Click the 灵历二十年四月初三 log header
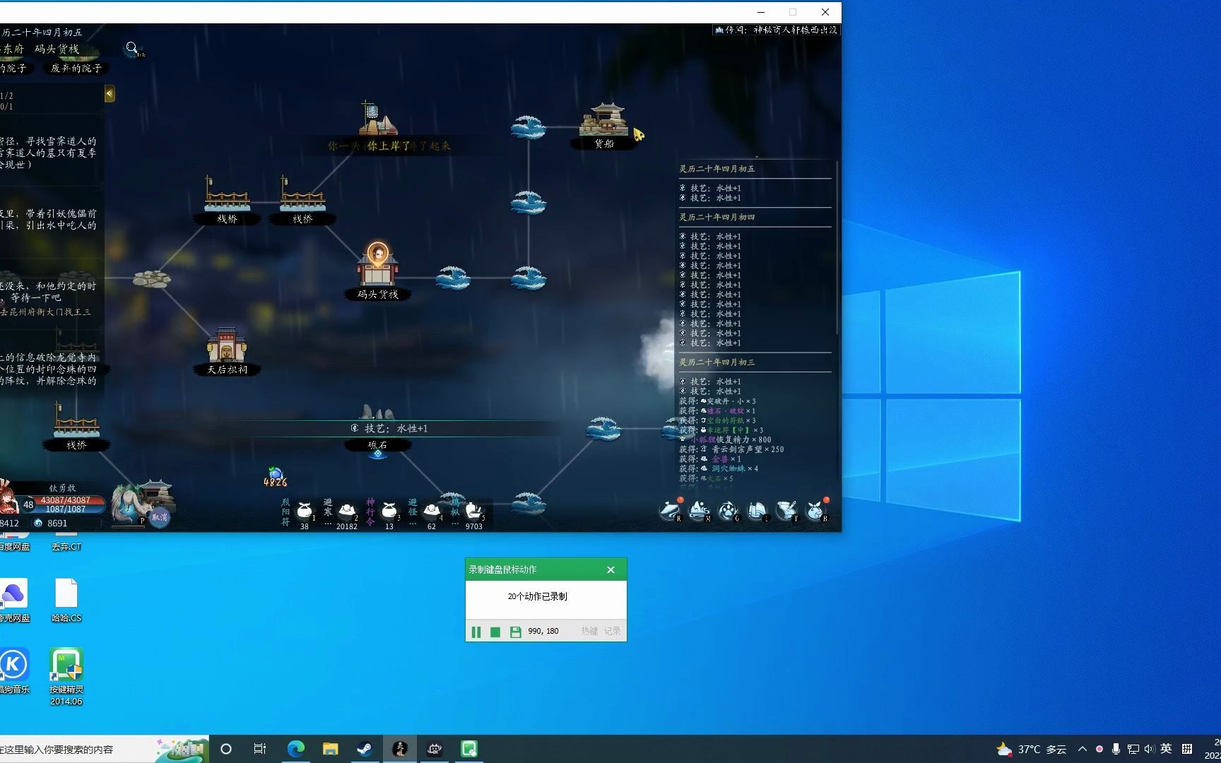Screen dimensions: 1221x763 [717, 362]
